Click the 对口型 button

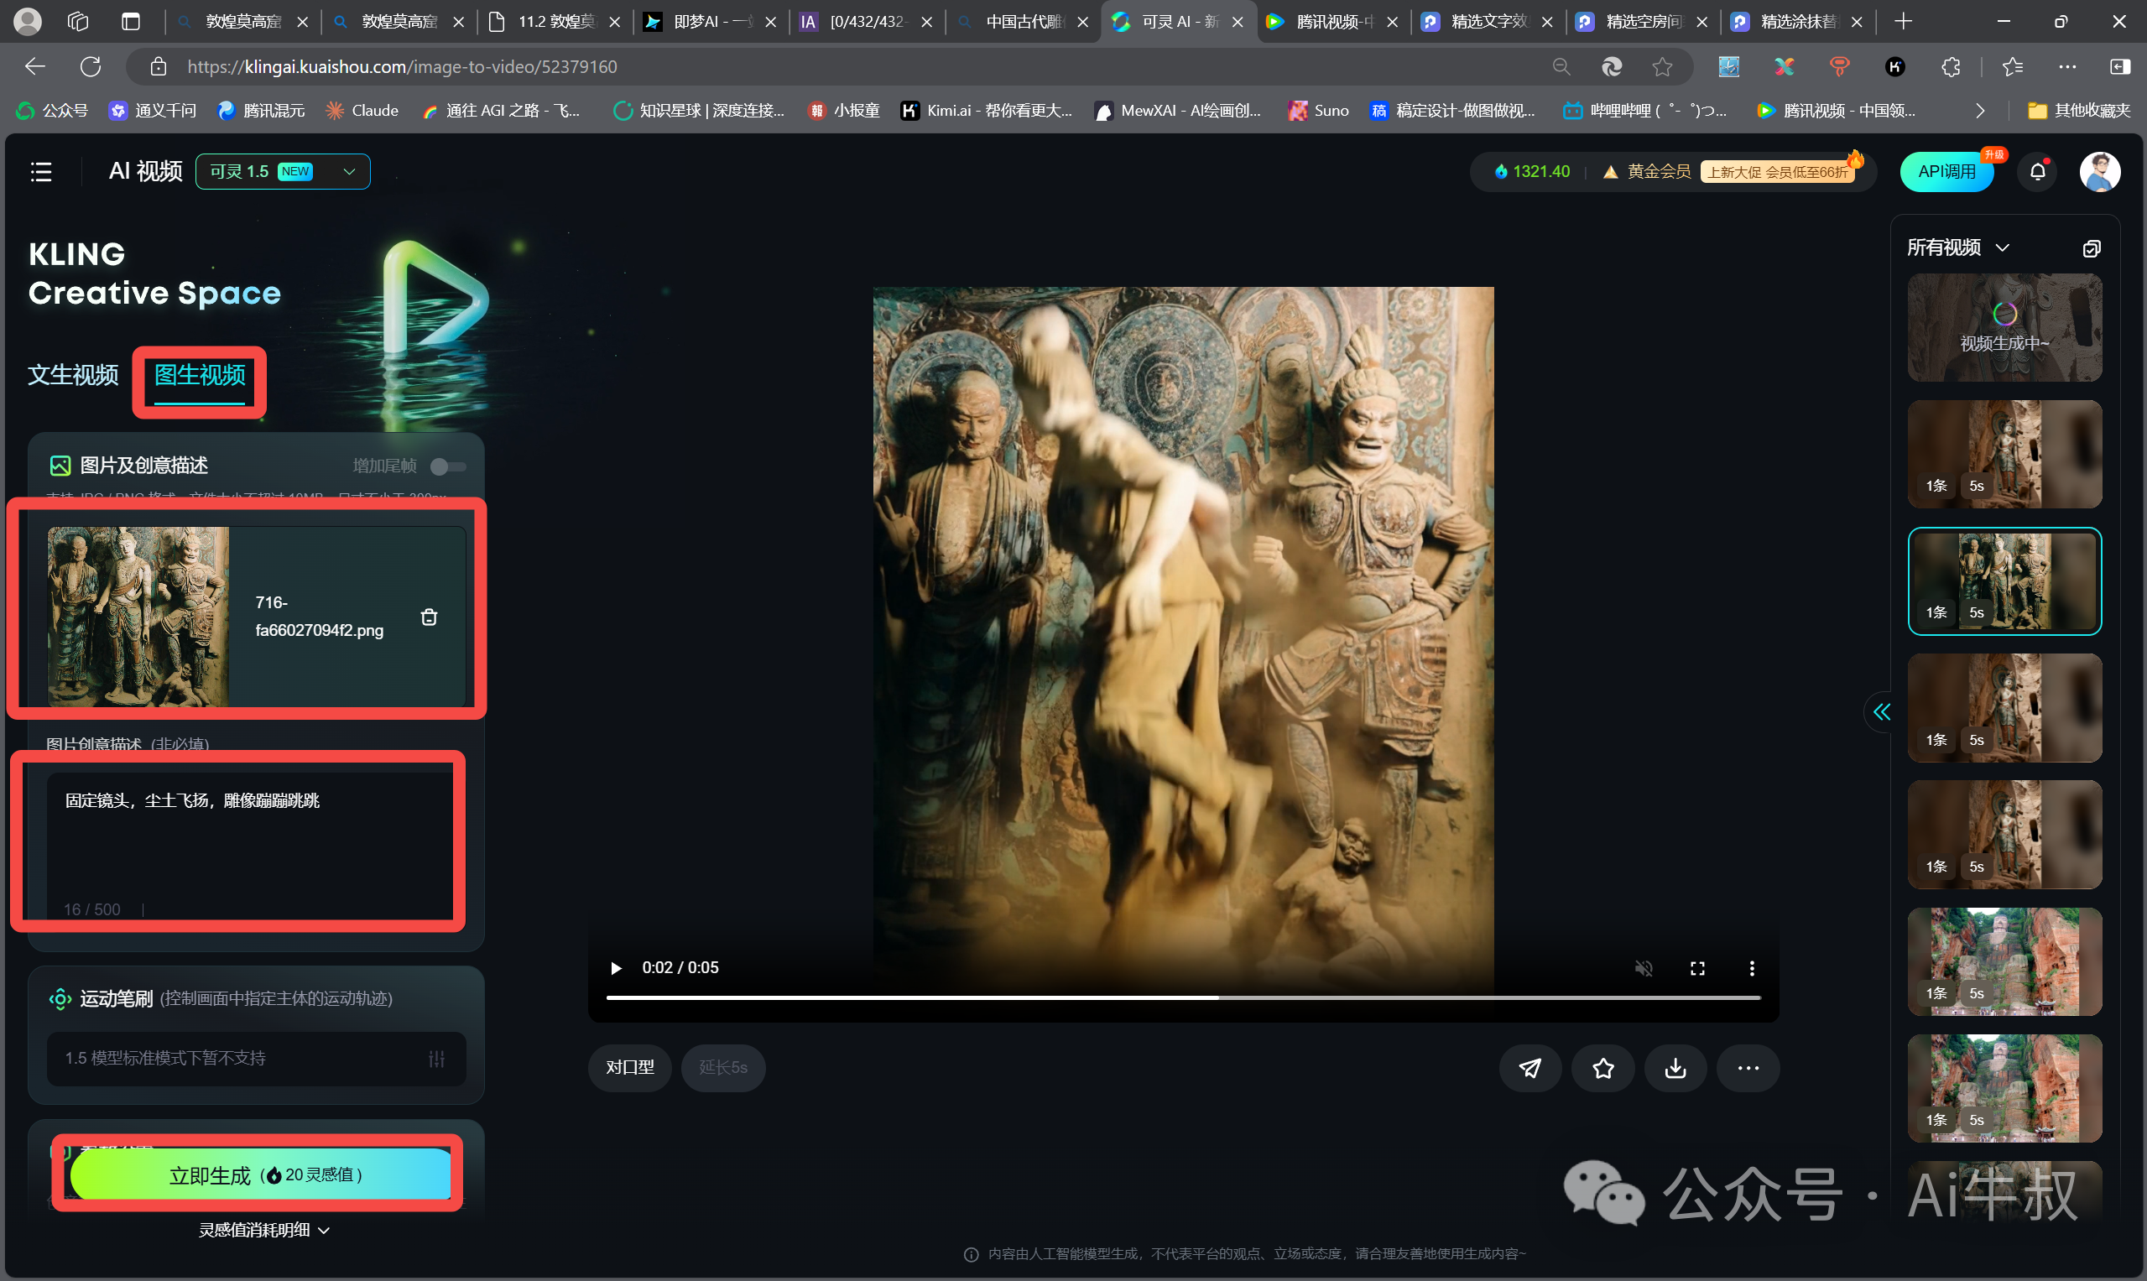[629, 1068]
